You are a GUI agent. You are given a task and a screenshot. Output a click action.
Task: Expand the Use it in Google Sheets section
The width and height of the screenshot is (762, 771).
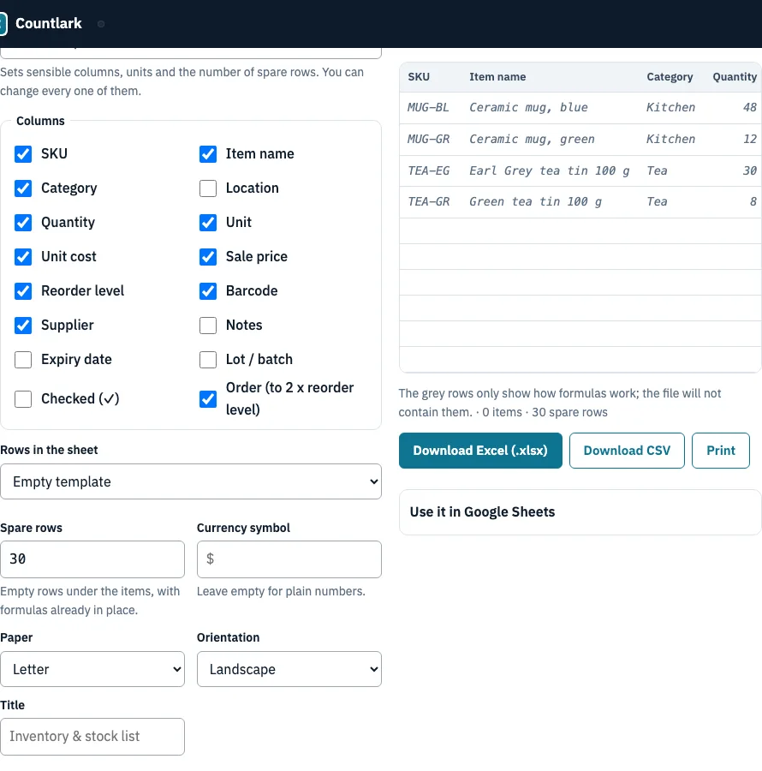pos(580,512)
